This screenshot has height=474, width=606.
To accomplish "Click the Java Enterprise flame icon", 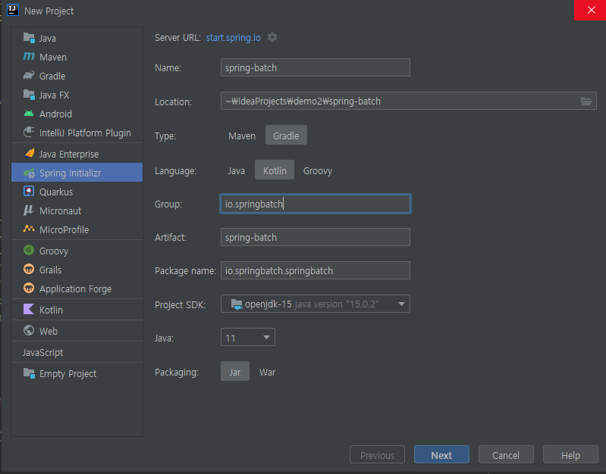I will (29, 154).
